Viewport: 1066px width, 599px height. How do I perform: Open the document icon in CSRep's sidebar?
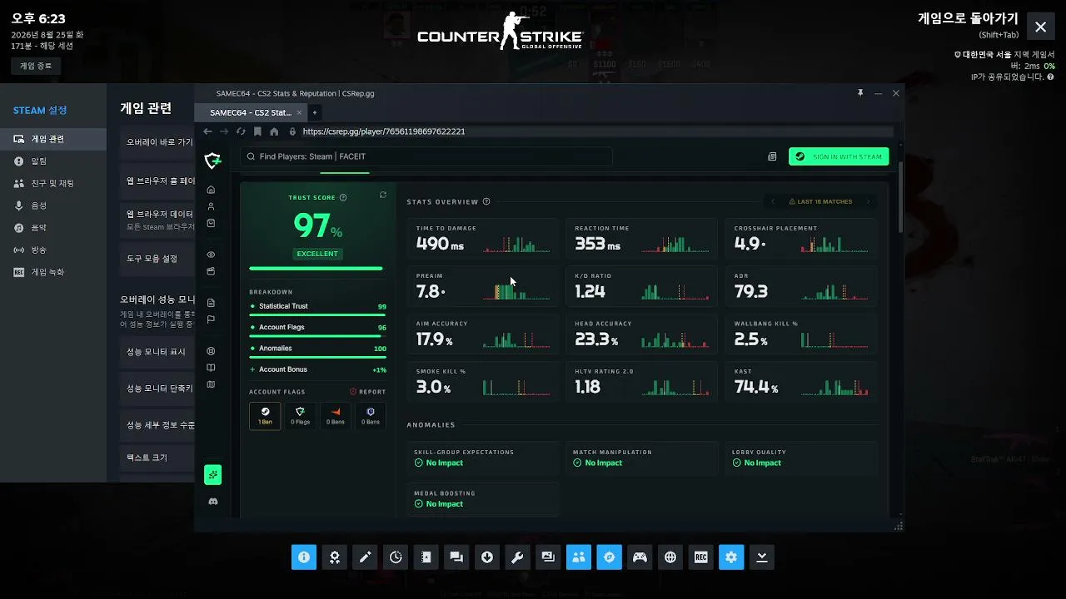point(212,303)
